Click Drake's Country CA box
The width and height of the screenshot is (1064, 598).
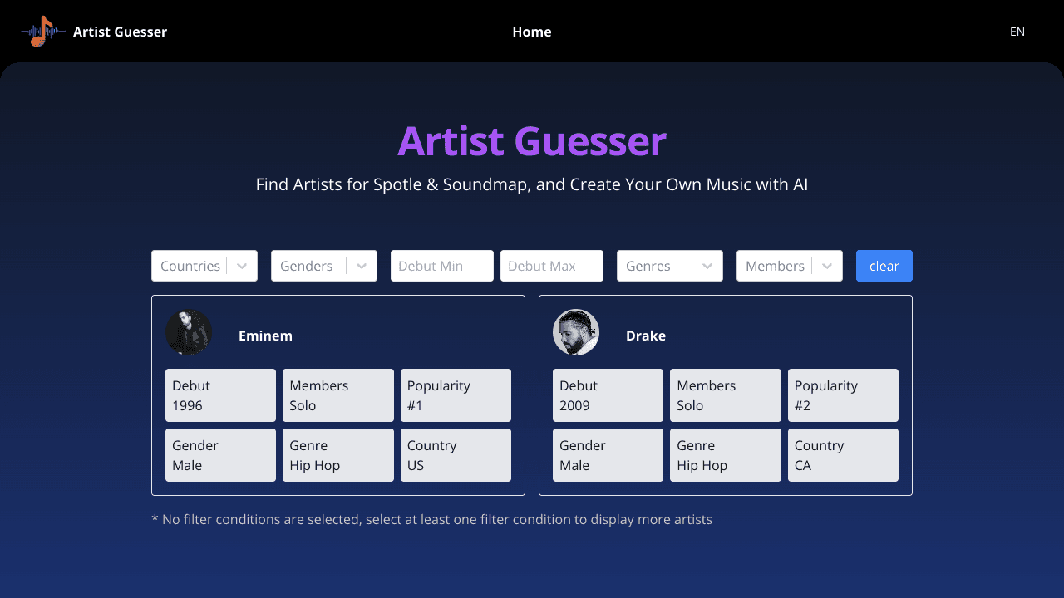tap(843, 455)
